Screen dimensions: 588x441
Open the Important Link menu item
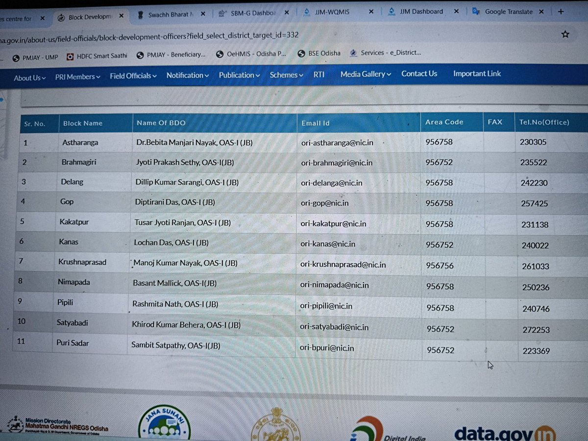[x=477, y=73]
